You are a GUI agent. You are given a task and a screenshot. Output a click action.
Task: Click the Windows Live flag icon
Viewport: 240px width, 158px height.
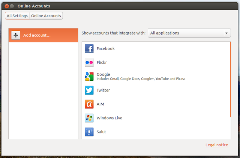[x=89, y=118]
